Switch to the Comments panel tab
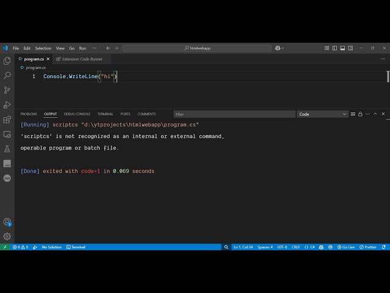Screen dimensions: 390x293 (147, 114)
